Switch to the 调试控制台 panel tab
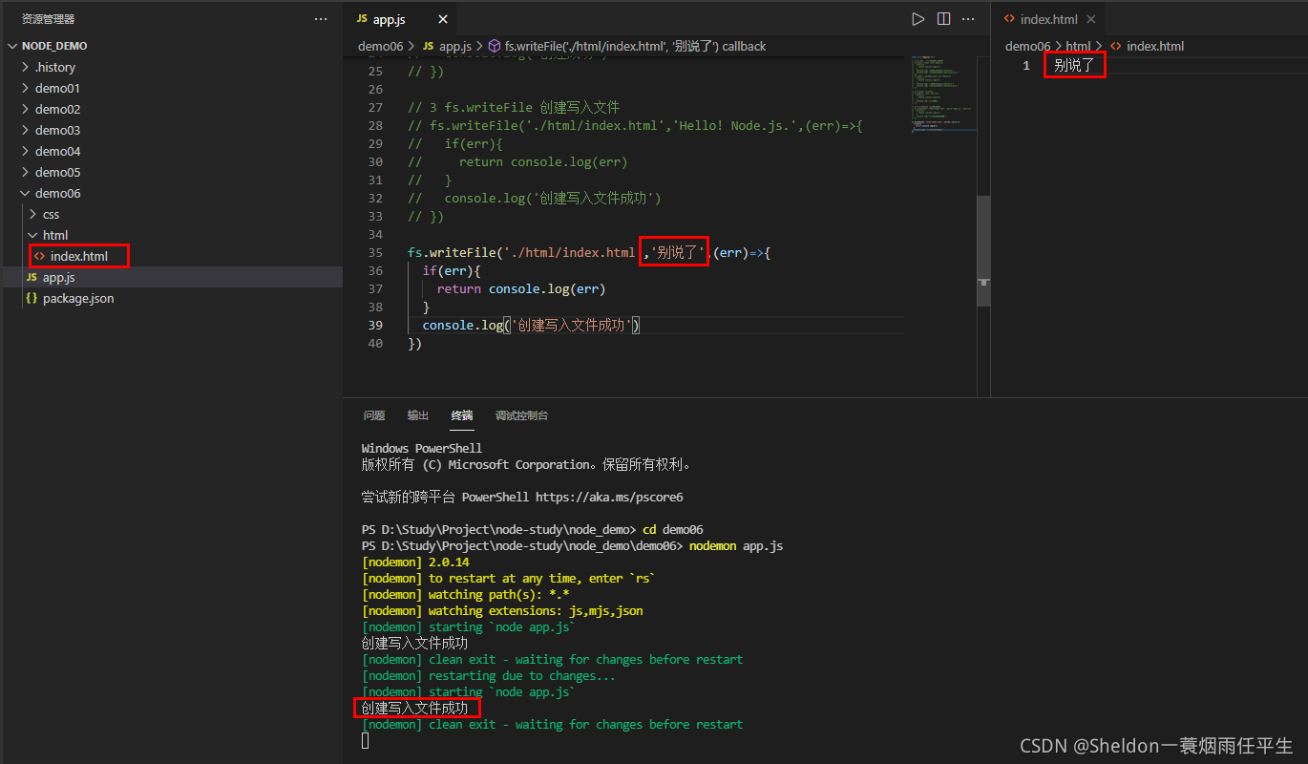Viewport: 1308px width, 764px height. pos(521,415)
